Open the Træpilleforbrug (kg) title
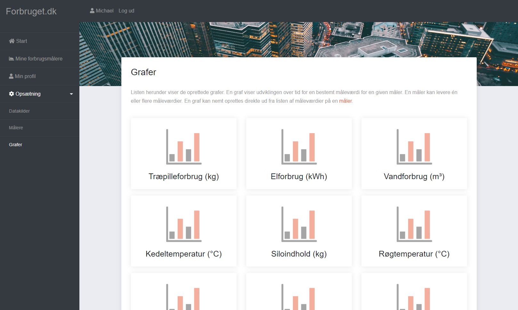This screenshot has width=518, height=310. (x=183, y=177)
